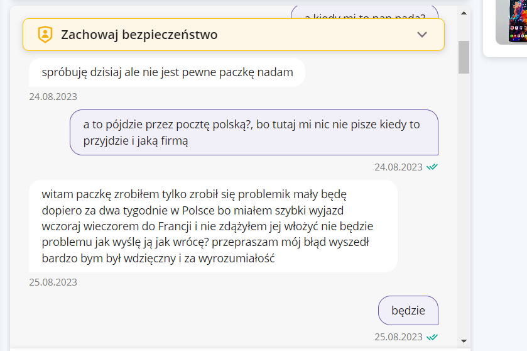Viewport: 527px width, 351px height.
Task: Expand the Zachowaj bezpieczeństwo banner chevron
Action: 422,35
